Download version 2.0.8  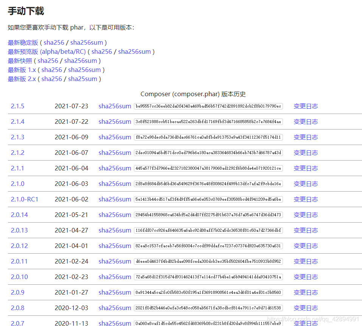point(17,308)
